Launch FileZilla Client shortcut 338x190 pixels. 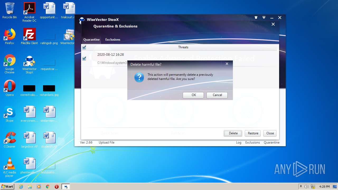pyautogui.click(x=29, y=36)
